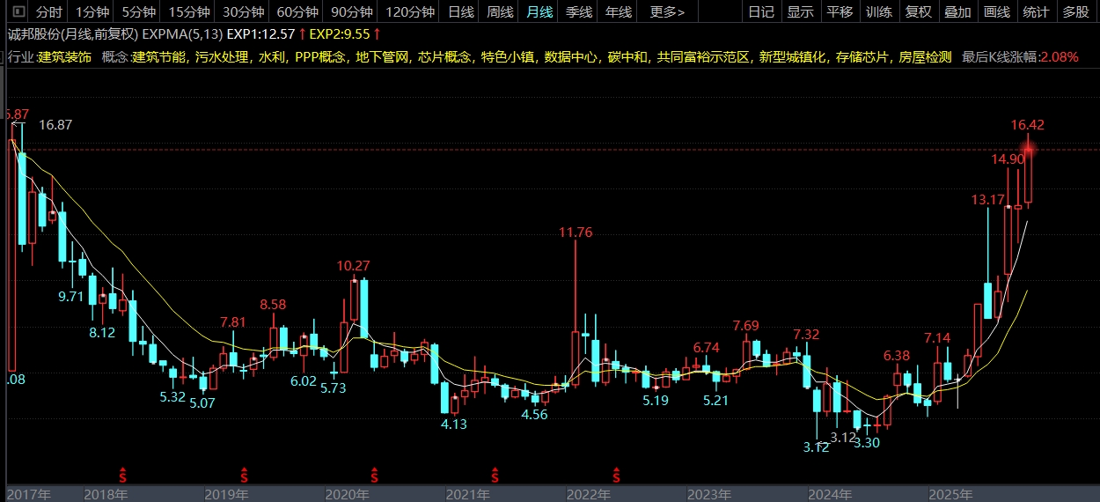The width and height of the screenshot is (1100, 502).
Task: Start the 训练 training mode
Action: click(x=878, y=11)
